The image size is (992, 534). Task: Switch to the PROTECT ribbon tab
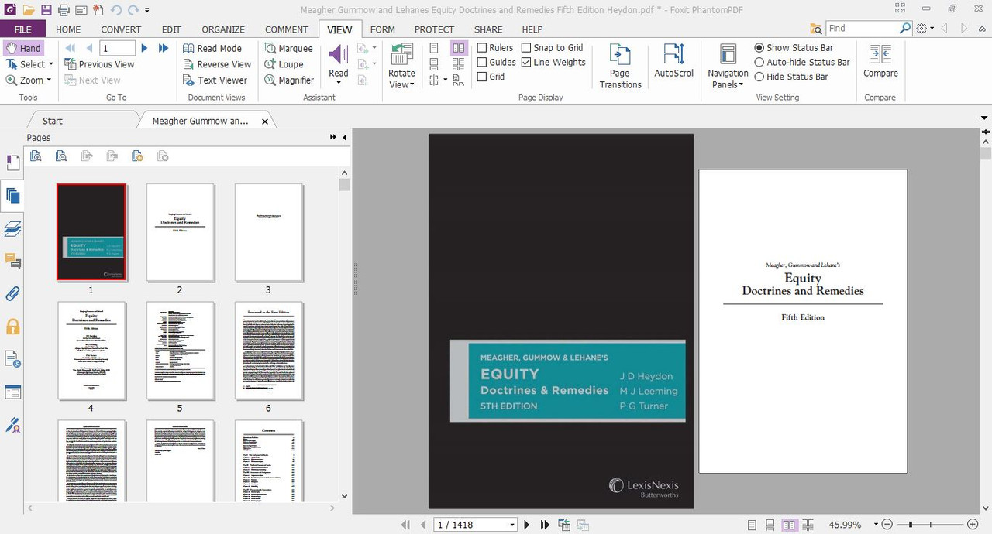pos(434,29)
